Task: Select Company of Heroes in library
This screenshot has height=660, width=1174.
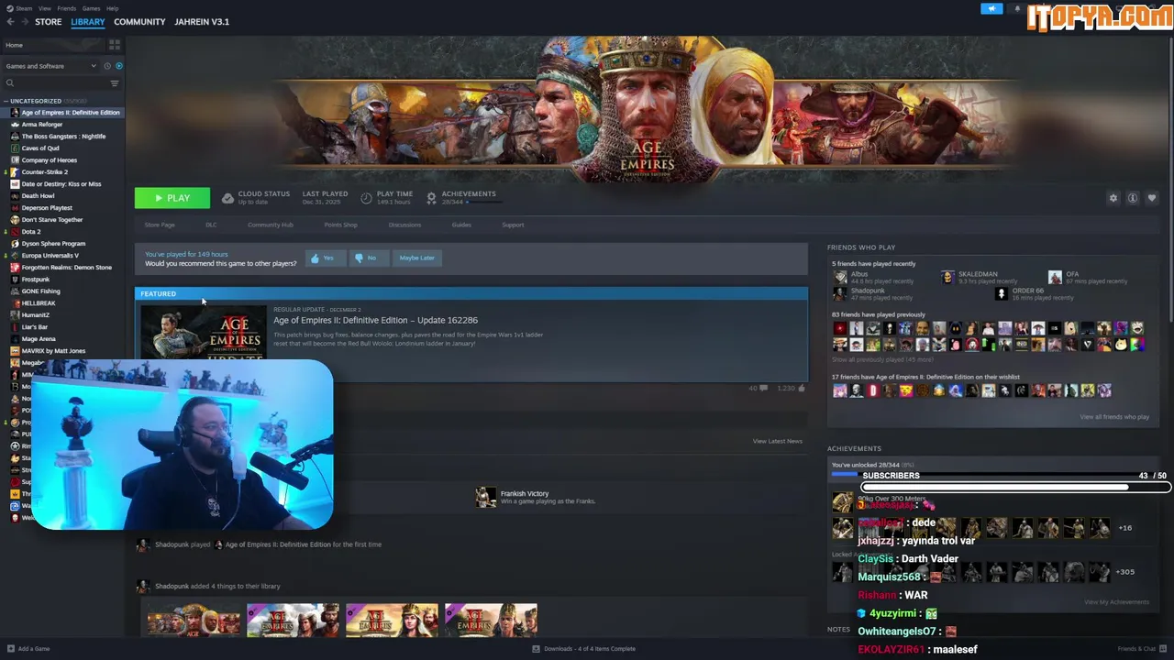Action: [50, 160]
